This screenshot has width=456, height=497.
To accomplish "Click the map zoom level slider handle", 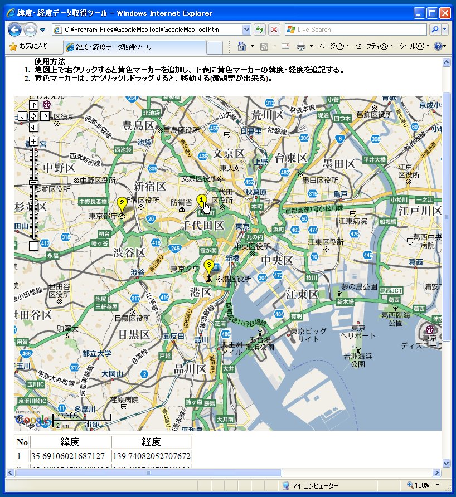I will tap(33, 183).
